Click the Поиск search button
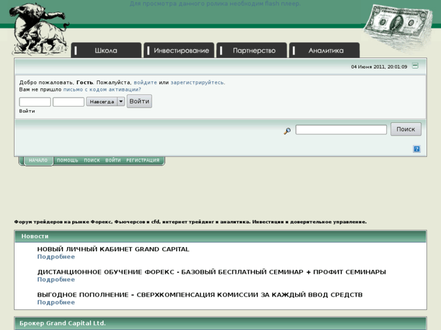This screenshot has width=441, height=330. click(x=406, y=129)
